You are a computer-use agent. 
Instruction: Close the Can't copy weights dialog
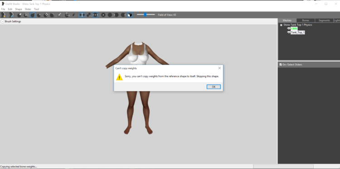pos(219,68)
